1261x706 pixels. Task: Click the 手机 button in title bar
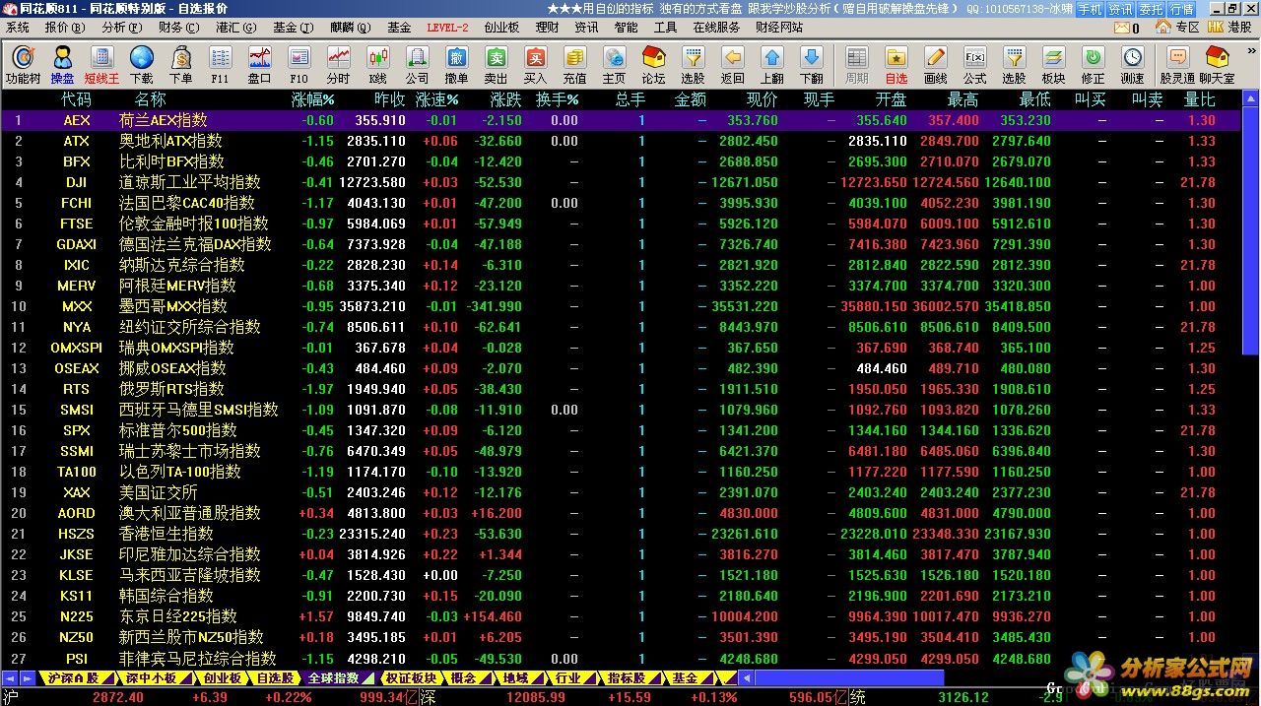point(1090,9)
